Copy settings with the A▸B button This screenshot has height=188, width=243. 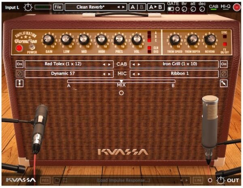coord(156,7)
